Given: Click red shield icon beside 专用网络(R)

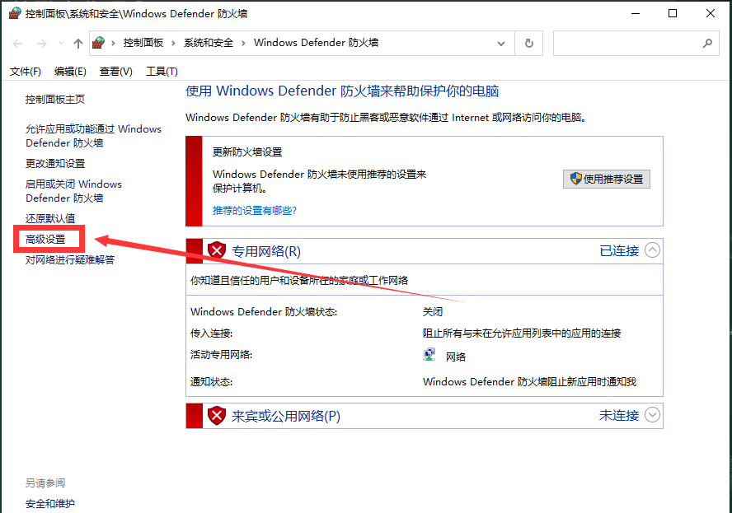Looking at the screenshot, I should (217, 251).
